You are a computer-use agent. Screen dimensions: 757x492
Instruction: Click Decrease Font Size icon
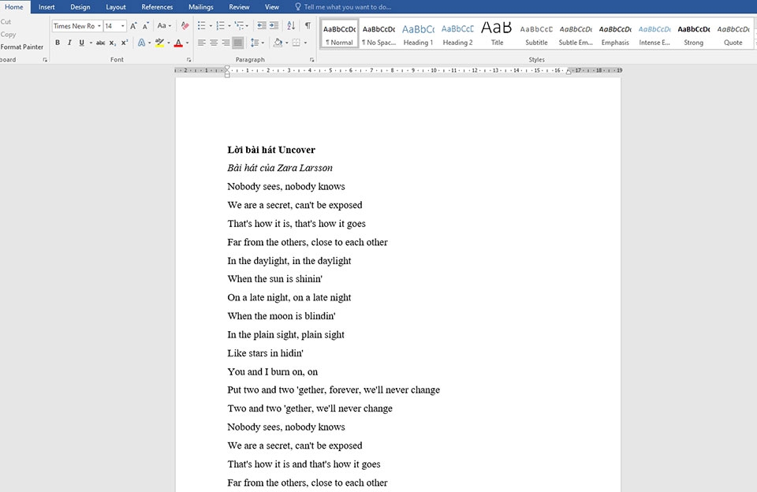click(145, 26)
